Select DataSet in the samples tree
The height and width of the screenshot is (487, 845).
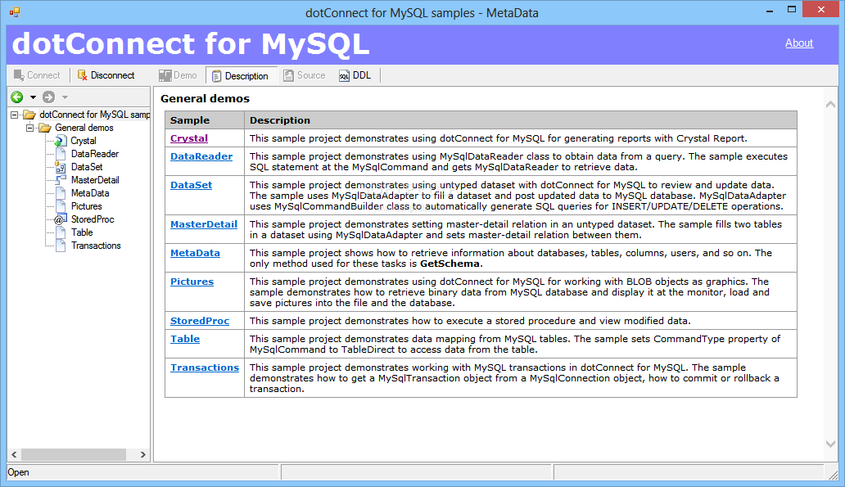[x=87, y=167]
